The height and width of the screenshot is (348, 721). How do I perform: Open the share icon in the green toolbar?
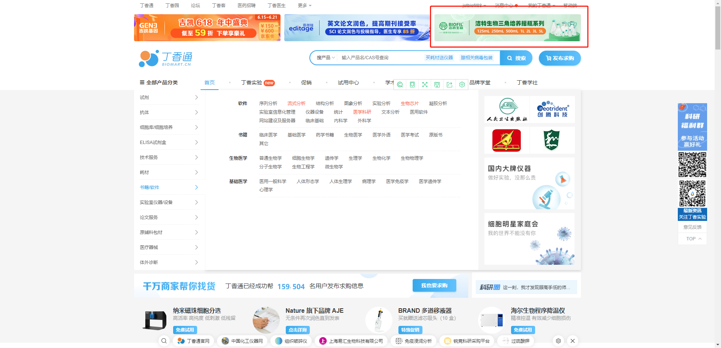[449, 85]
